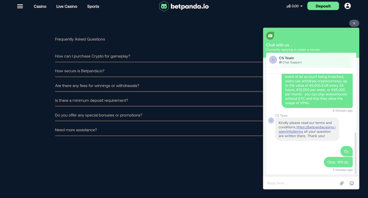Screen dimensions: 368x198
Task: Click the chat bubble icon in the chat header
Action: (270, 35)
